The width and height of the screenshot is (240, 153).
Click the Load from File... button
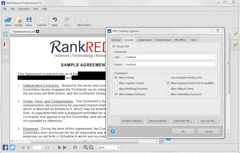point(183,121)
